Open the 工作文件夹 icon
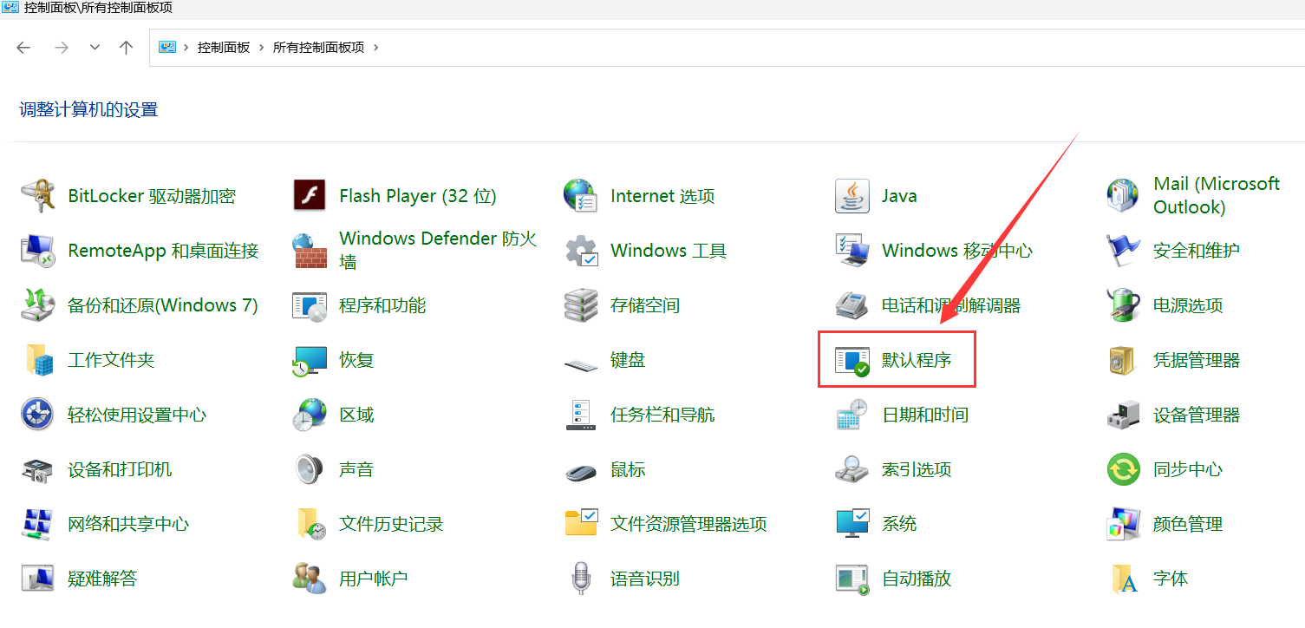 [x=38, y=360]
